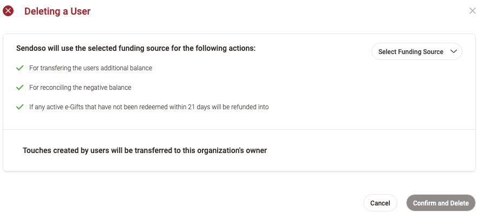This screenshot has width=484, height=219.
Task: Click the red circled X icon beside the title
Action: point(8,11)
